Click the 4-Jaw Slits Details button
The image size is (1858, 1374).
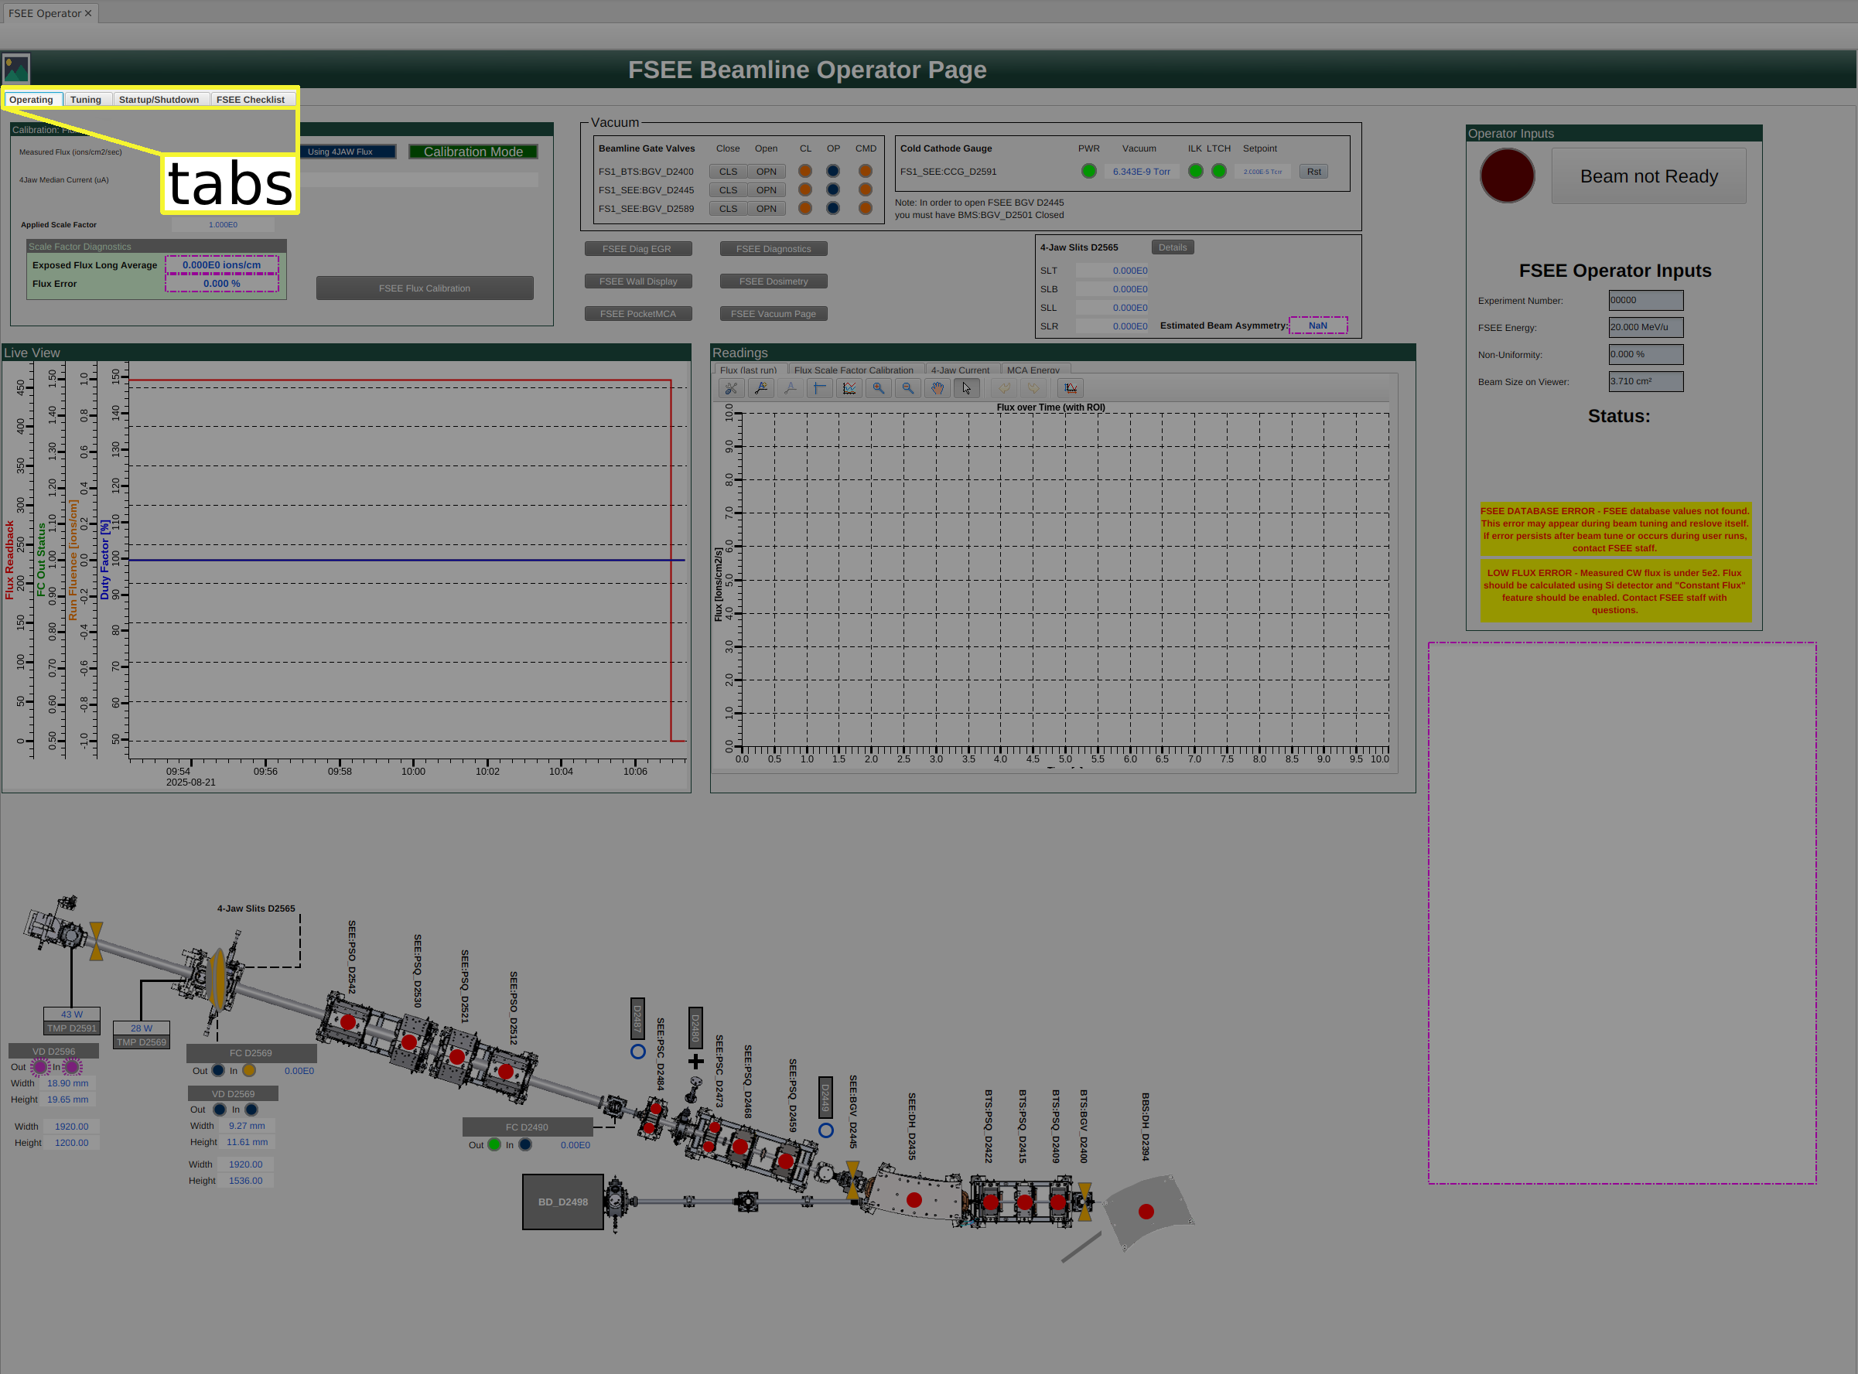1173,247
